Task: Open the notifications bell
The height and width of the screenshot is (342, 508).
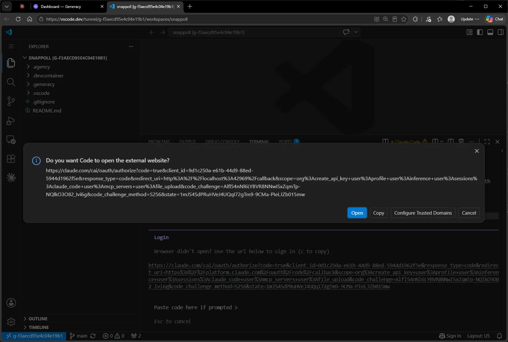Action: [x=500, y=336]
